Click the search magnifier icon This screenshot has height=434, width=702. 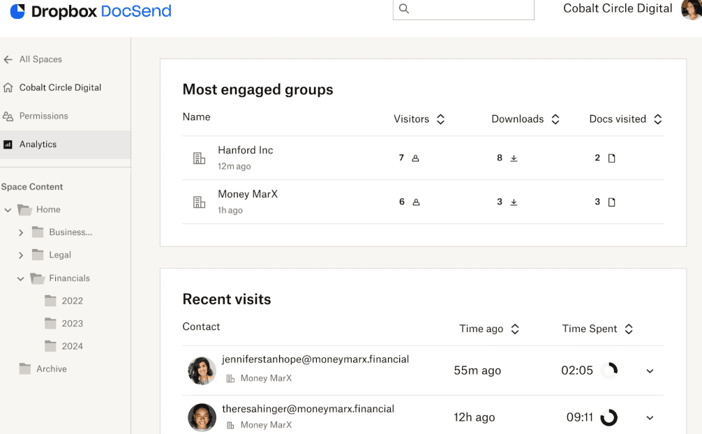coord(404,9)
